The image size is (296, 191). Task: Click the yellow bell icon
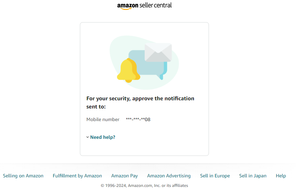pos(128,71)
